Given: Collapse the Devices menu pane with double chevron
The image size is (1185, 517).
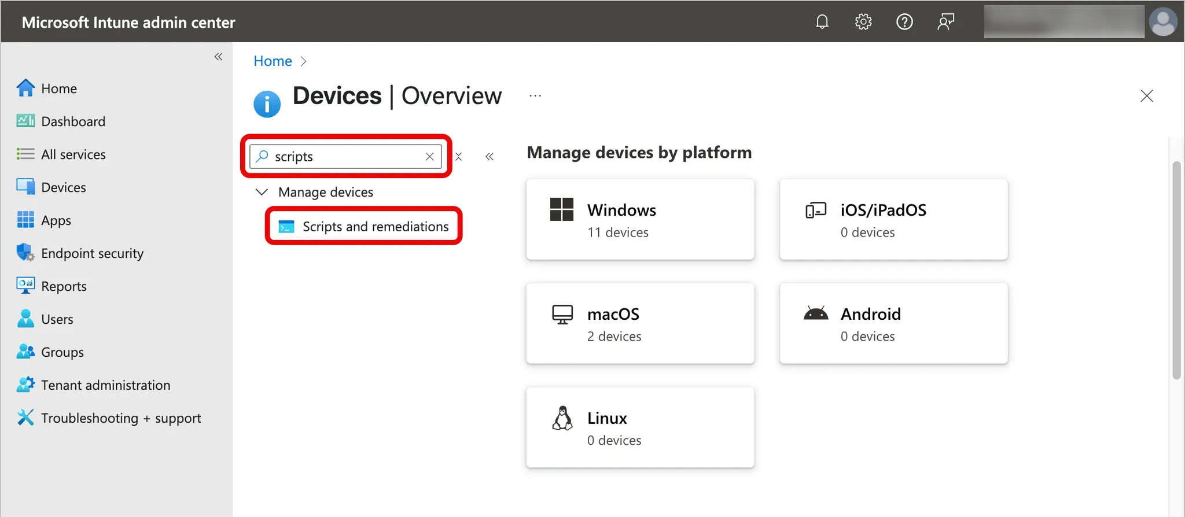Looking at the screenshot, I should pyautogui.click(x=490, y=156).
